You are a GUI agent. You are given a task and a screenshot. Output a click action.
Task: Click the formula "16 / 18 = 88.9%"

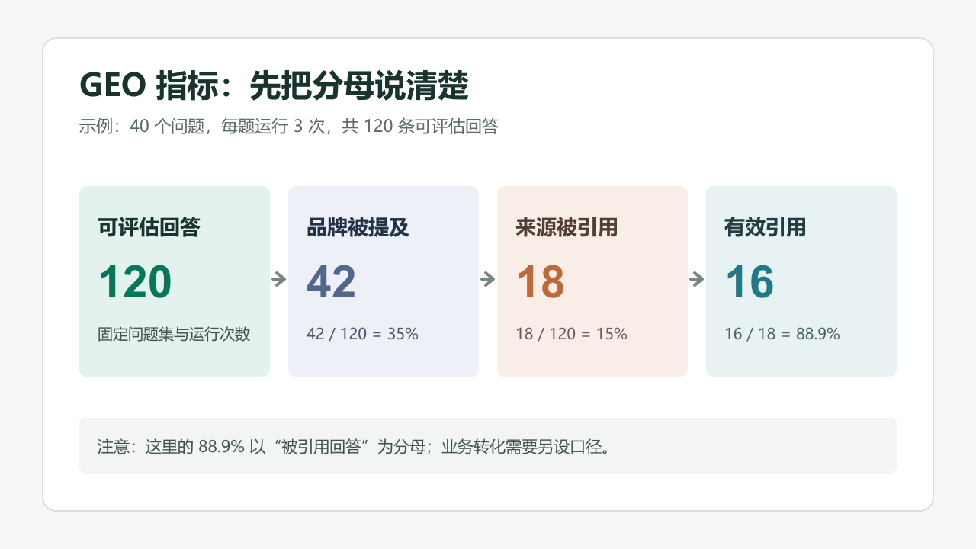[782, 334]
